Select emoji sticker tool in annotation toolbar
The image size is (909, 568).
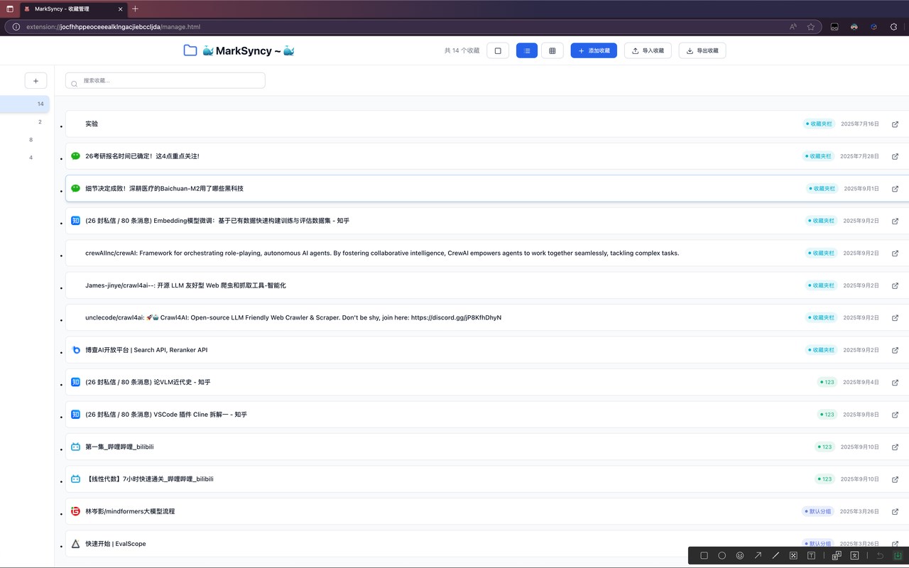(x=740, y=556)
